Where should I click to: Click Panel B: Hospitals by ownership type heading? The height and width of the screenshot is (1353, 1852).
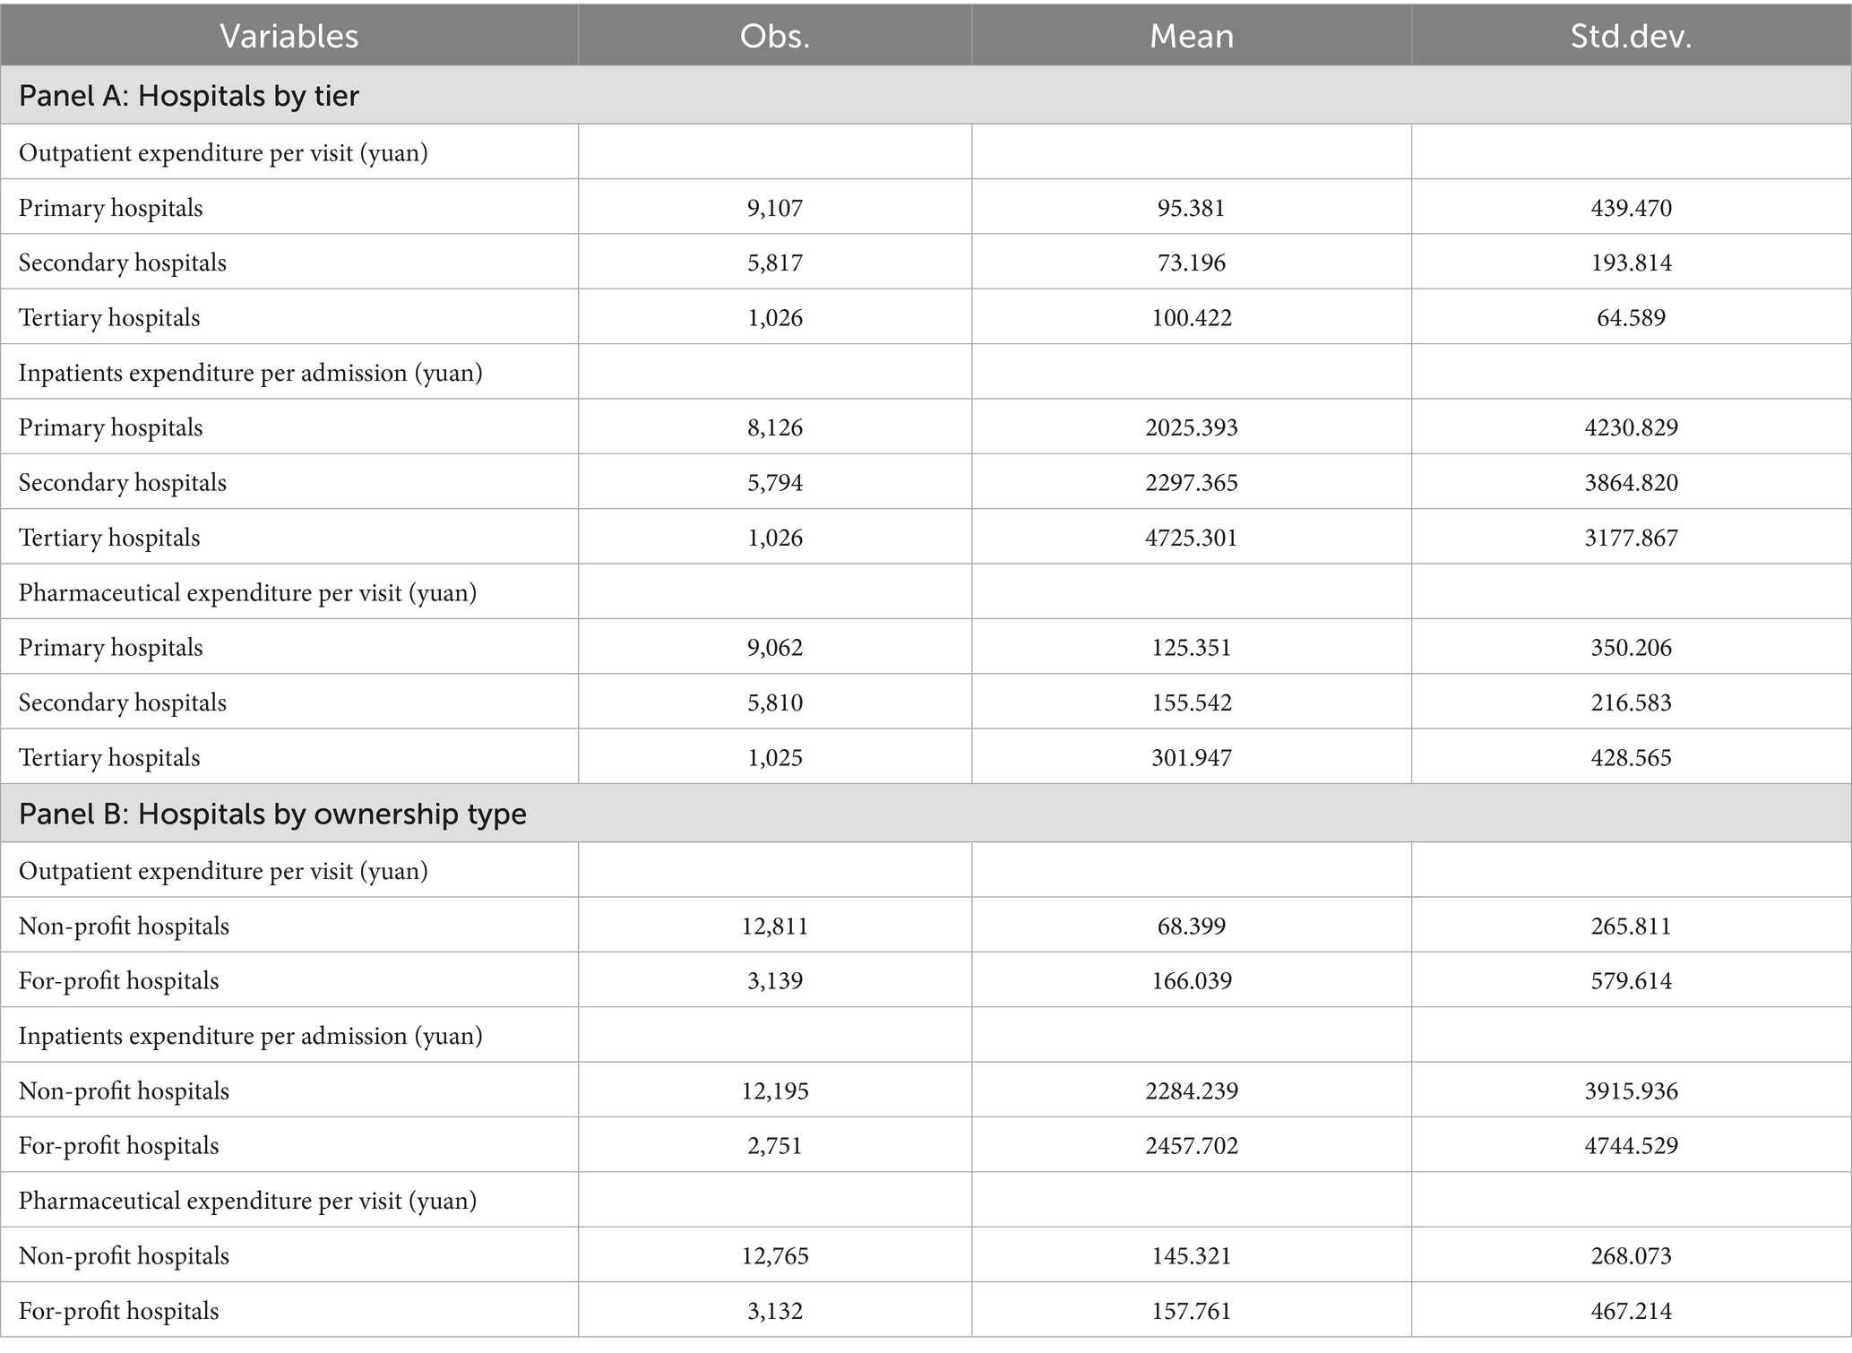click(x=272, y=814)
